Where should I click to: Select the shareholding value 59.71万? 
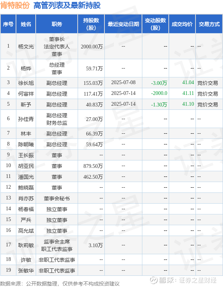[x=94, y=68]
